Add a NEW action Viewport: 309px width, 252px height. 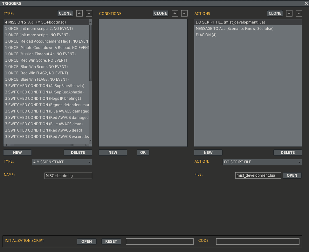click(208, 153)
